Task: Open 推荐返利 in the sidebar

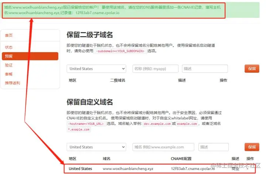Action: pos(13,83)
